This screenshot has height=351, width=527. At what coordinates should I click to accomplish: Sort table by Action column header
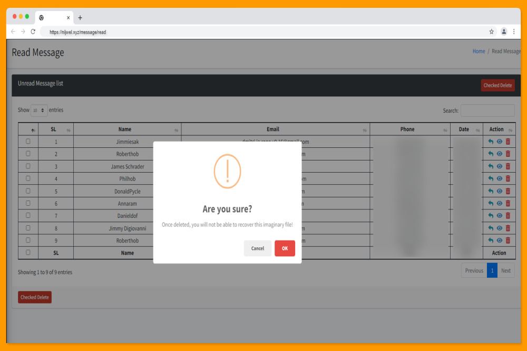point(499,129)
